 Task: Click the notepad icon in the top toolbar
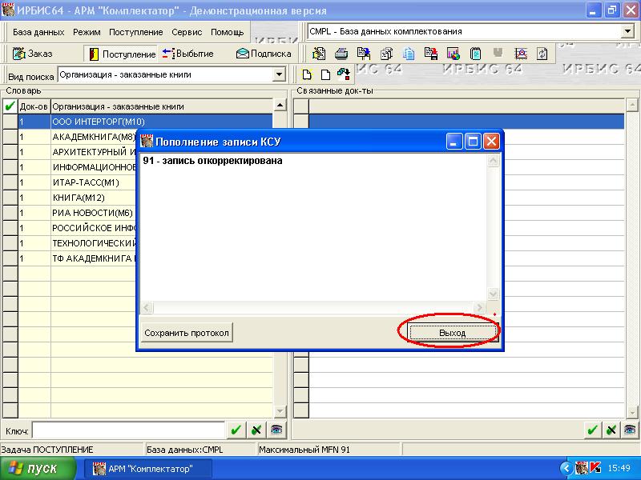pos(476,54)
